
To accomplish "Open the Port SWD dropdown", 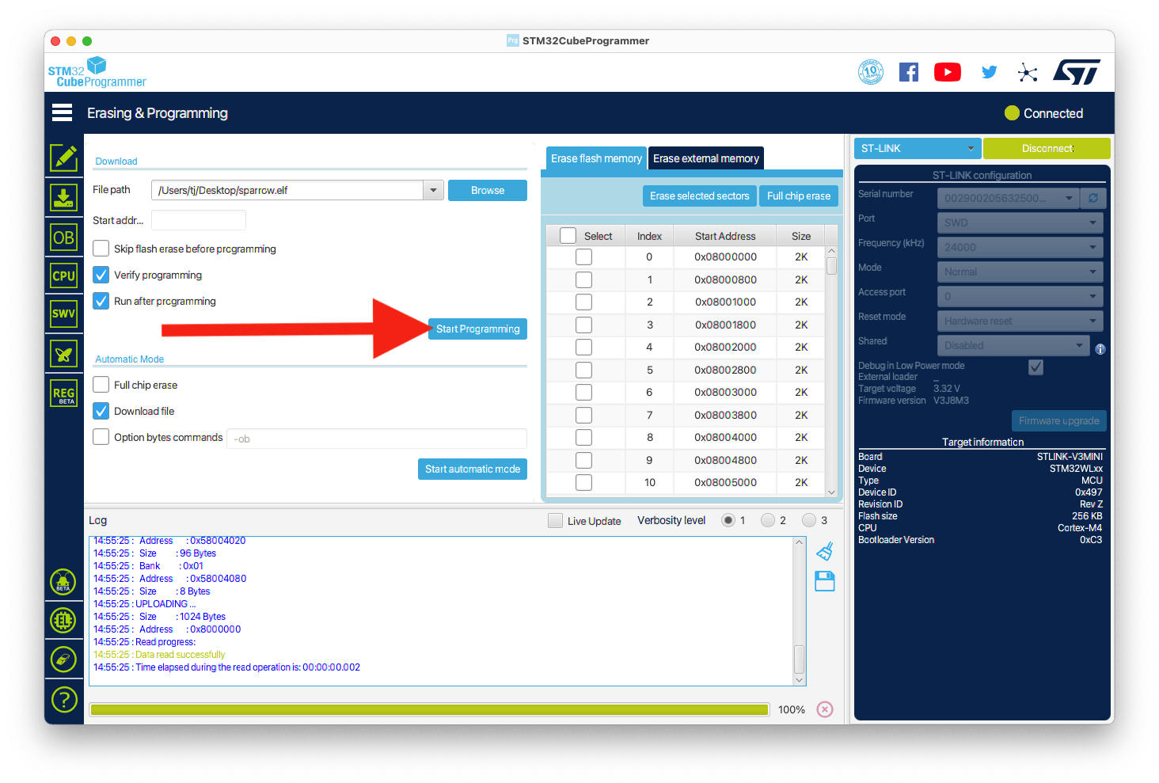I will coord(1020,222).
